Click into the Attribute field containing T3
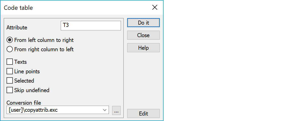This screenshot has height=121, width=301. [91, 26]
